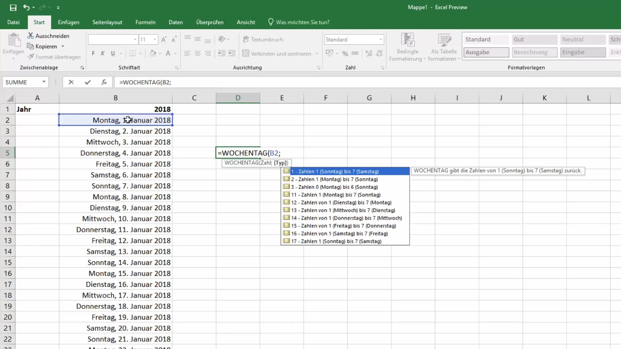Click the Undo arrow icon
The image size is (621, 349).
26,7
